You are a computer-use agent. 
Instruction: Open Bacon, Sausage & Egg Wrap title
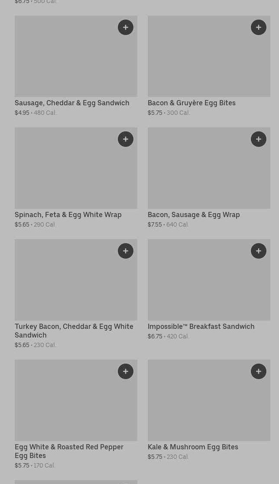click(x=194, y=215)
